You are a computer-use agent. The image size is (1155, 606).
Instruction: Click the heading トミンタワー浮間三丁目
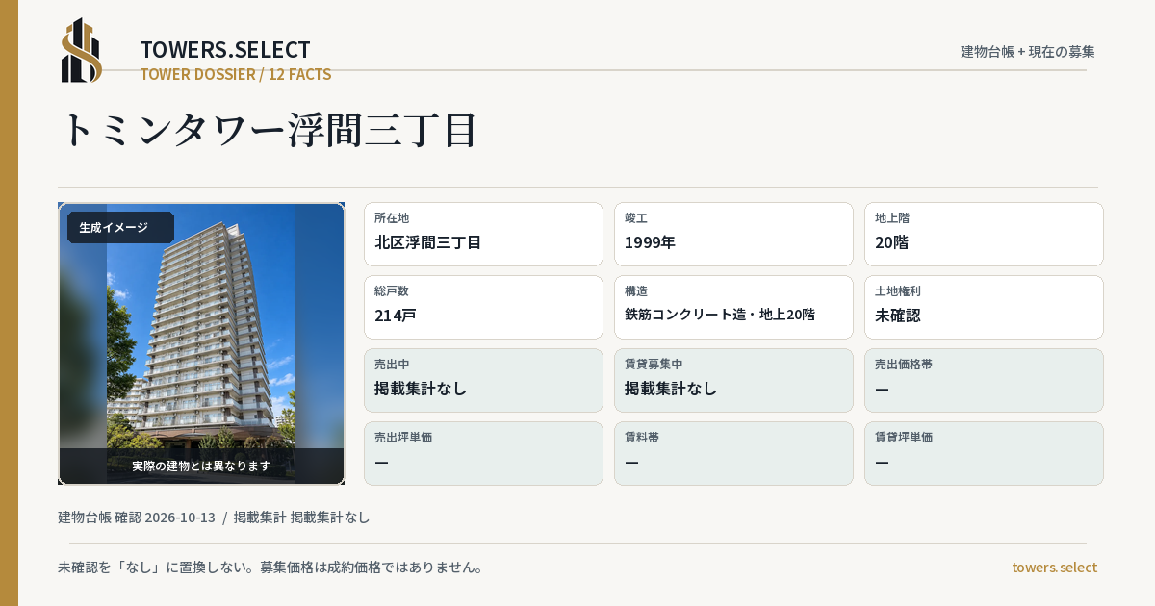(269, 130)
